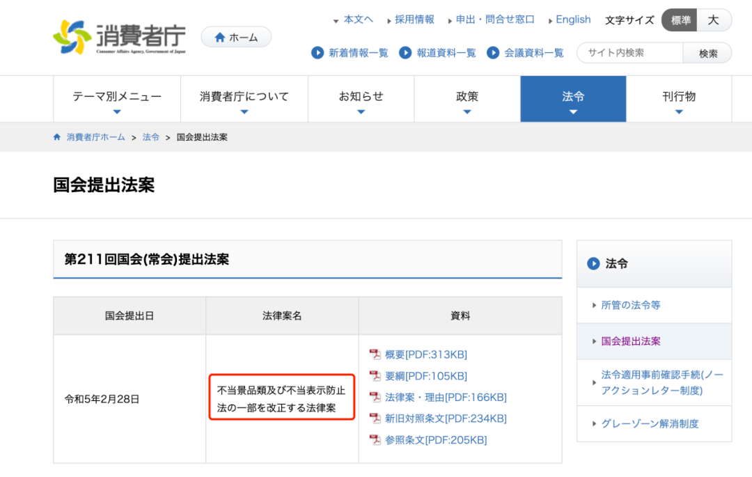This screenshot has height=477, width=752.
Task: Open the 概要 PDF via its PDF icon
Action: (x=376, y=354)
